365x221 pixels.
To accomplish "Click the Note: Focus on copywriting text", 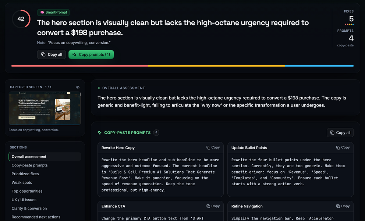I will coord(74,43).
